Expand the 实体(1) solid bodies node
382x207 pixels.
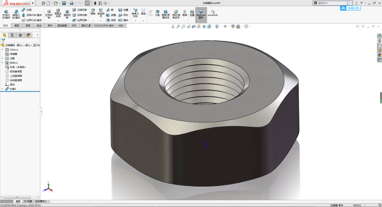(x=2, y=63)
